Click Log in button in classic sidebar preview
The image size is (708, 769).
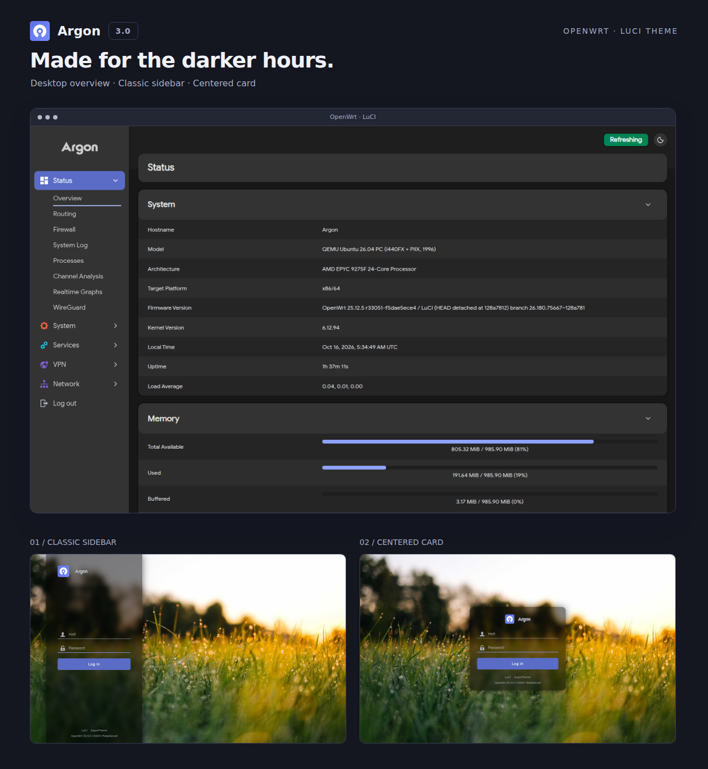pos(94,664)
